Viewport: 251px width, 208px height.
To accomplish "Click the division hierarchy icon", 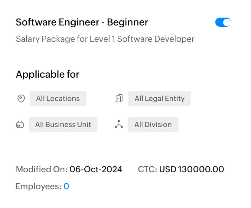I will coord(119,124).
